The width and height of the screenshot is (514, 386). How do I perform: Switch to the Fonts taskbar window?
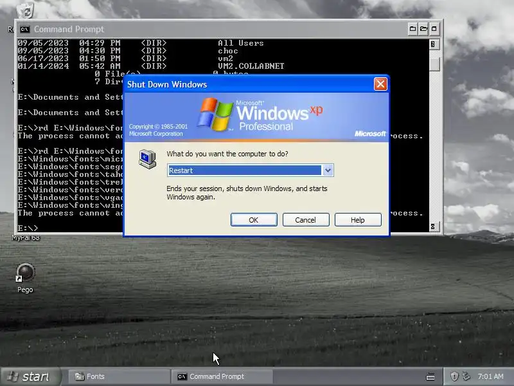pyautogui.click(x=119, y=376)
